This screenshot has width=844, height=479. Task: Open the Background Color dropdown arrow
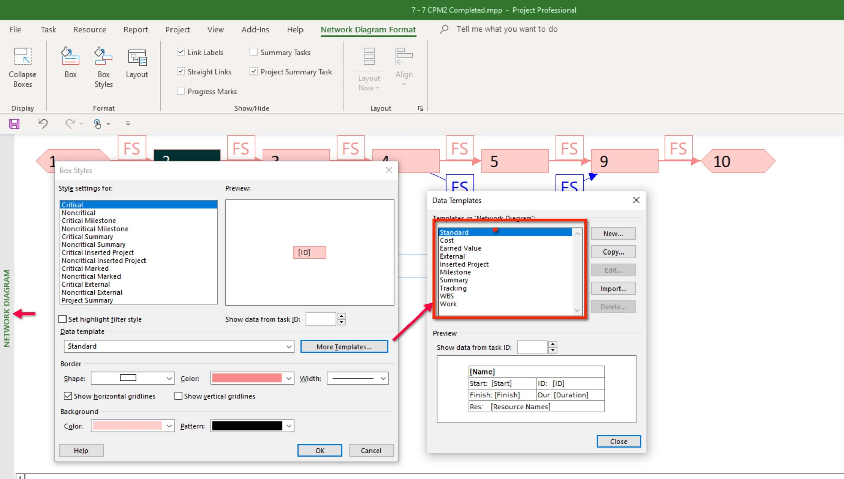169,426
